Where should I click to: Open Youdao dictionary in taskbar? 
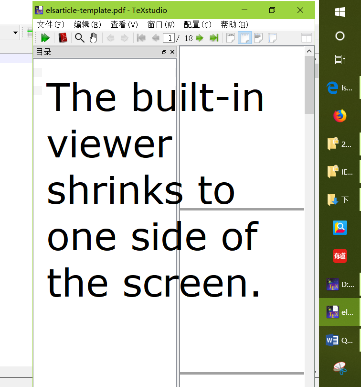340,256
